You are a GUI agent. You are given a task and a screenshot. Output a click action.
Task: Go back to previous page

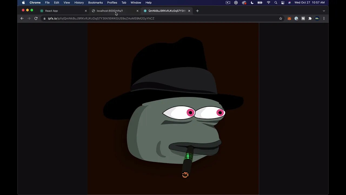tap(22, 18)
